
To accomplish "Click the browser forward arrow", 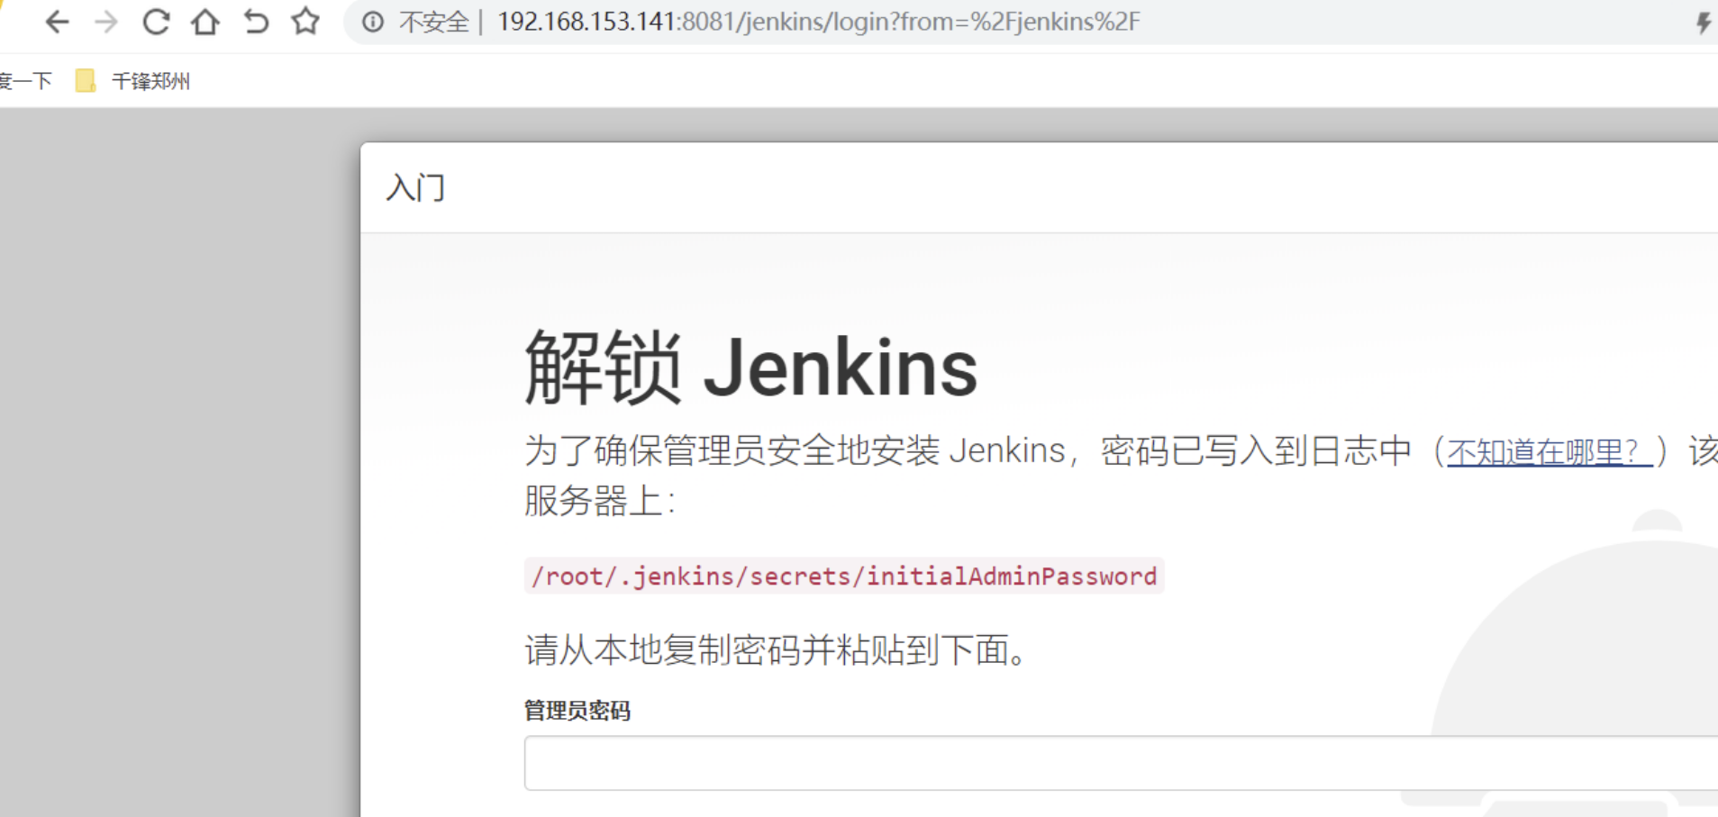I will (106, 22).
